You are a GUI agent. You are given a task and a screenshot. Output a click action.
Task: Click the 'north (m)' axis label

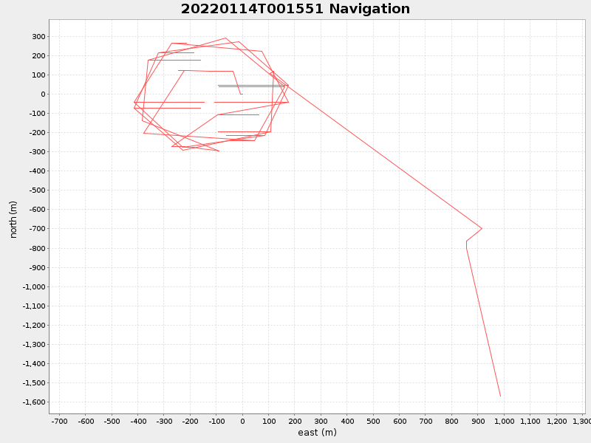[x=13, y=219]
